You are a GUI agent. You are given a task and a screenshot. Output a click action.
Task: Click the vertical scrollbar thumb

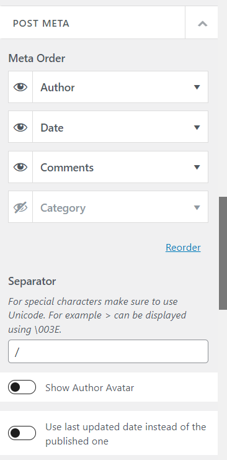223,253
